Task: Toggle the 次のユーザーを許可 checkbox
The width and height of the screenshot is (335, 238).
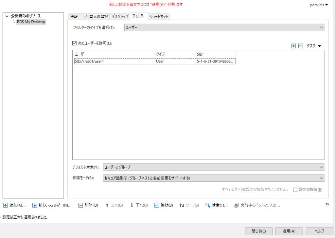Action: pos(74,43)
